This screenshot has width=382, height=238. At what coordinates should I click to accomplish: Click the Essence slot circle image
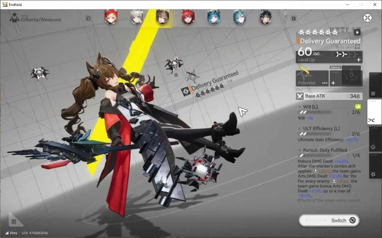351,75
